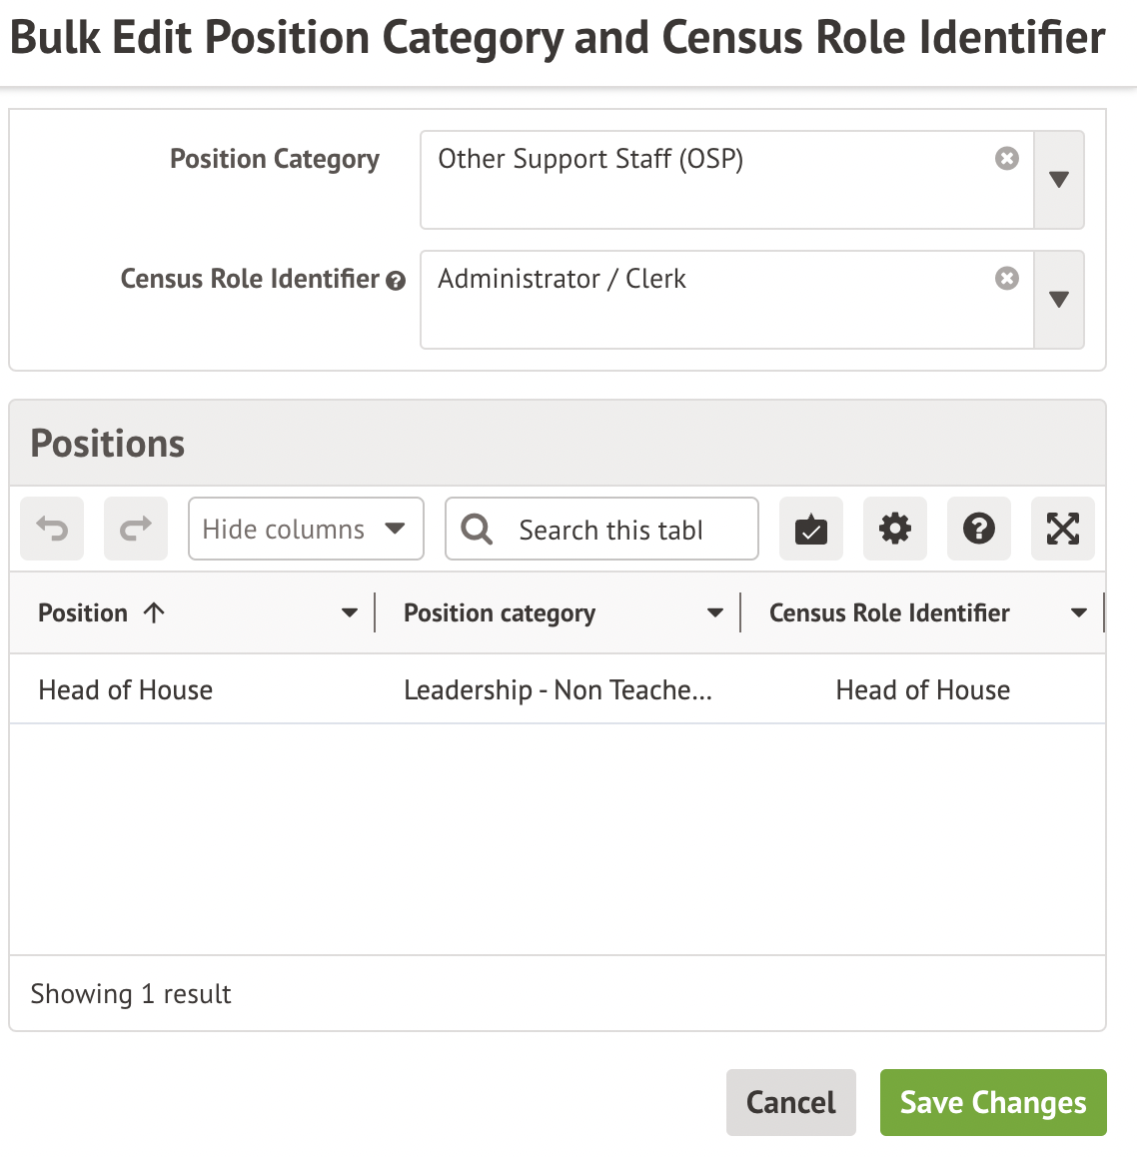Open the Position column header menu
Screen dimensions: 1137x1157
(350, 613)
